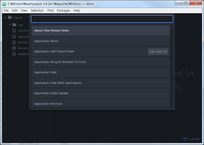This screenshot has height=145, width=204.
Task: Open the bitnami file in tree view
Action: coord(23,42)
